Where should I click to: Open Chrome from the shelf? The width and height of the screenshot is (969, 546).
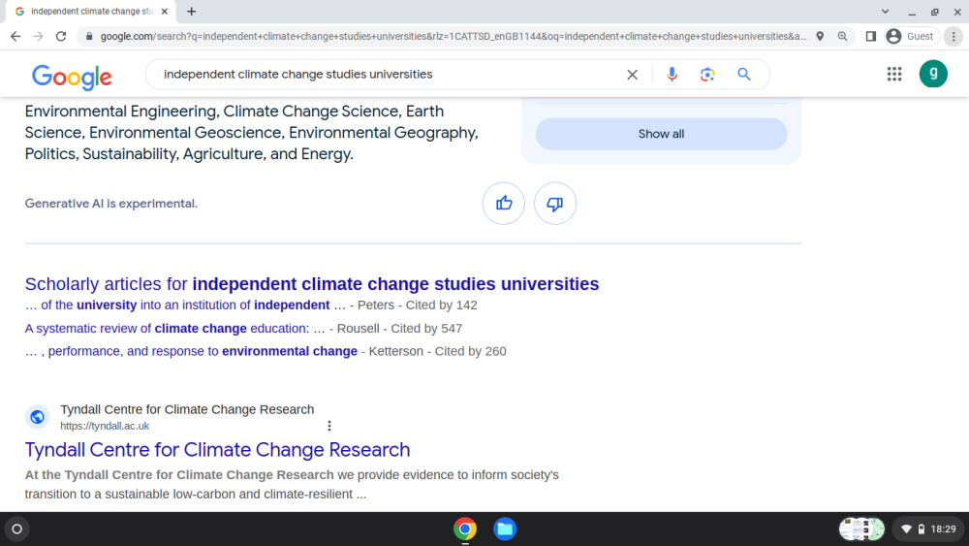465,530
